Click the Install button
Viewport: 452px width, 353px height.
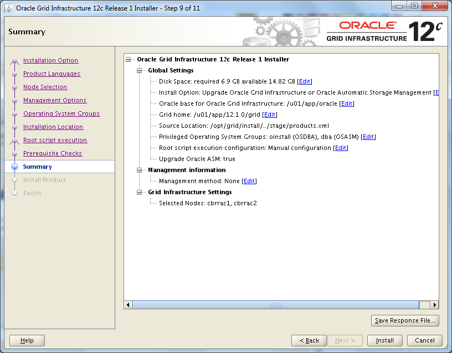point(384,340)
